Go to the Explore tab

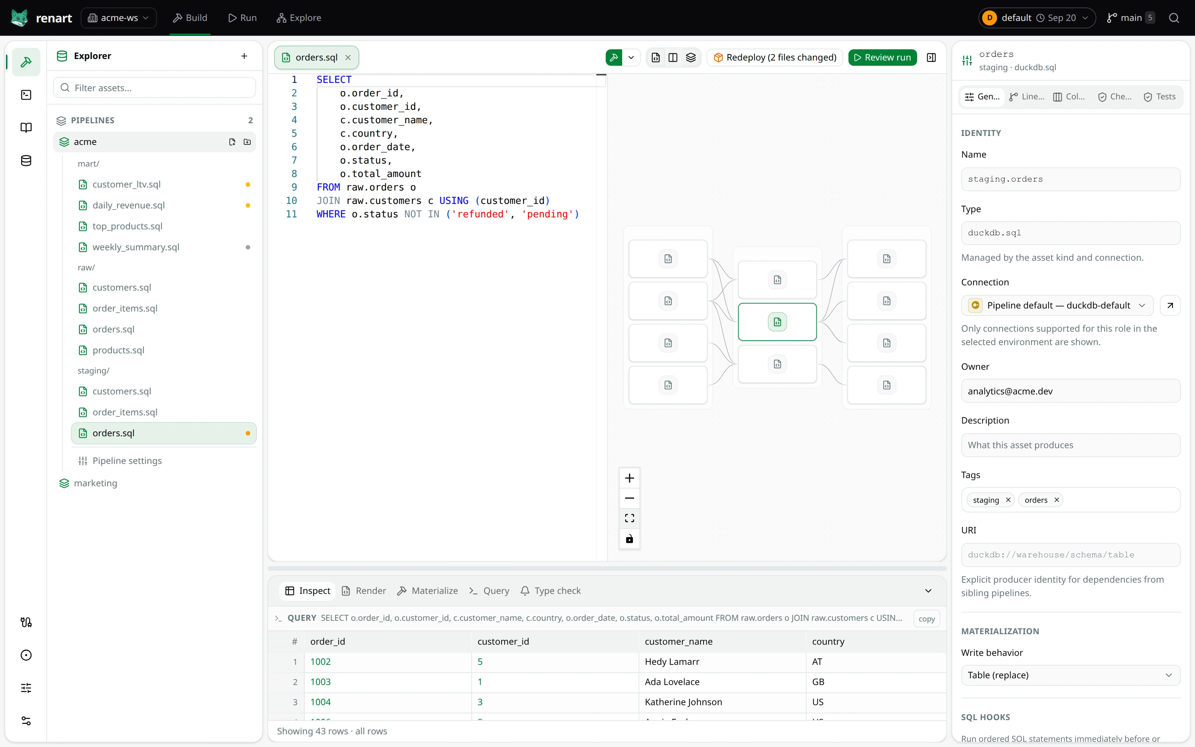(x=299, y=18)
